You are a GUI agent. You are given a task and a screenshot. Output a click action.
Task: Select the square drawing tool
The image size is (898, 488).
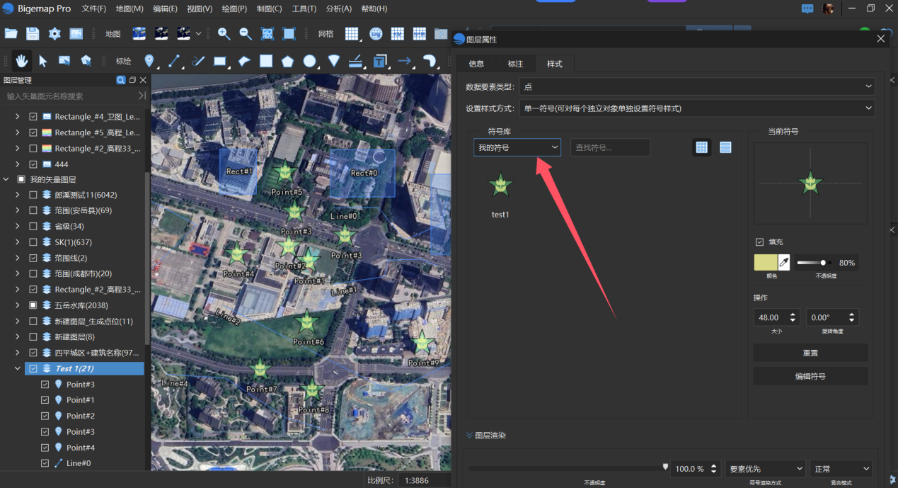266,61
